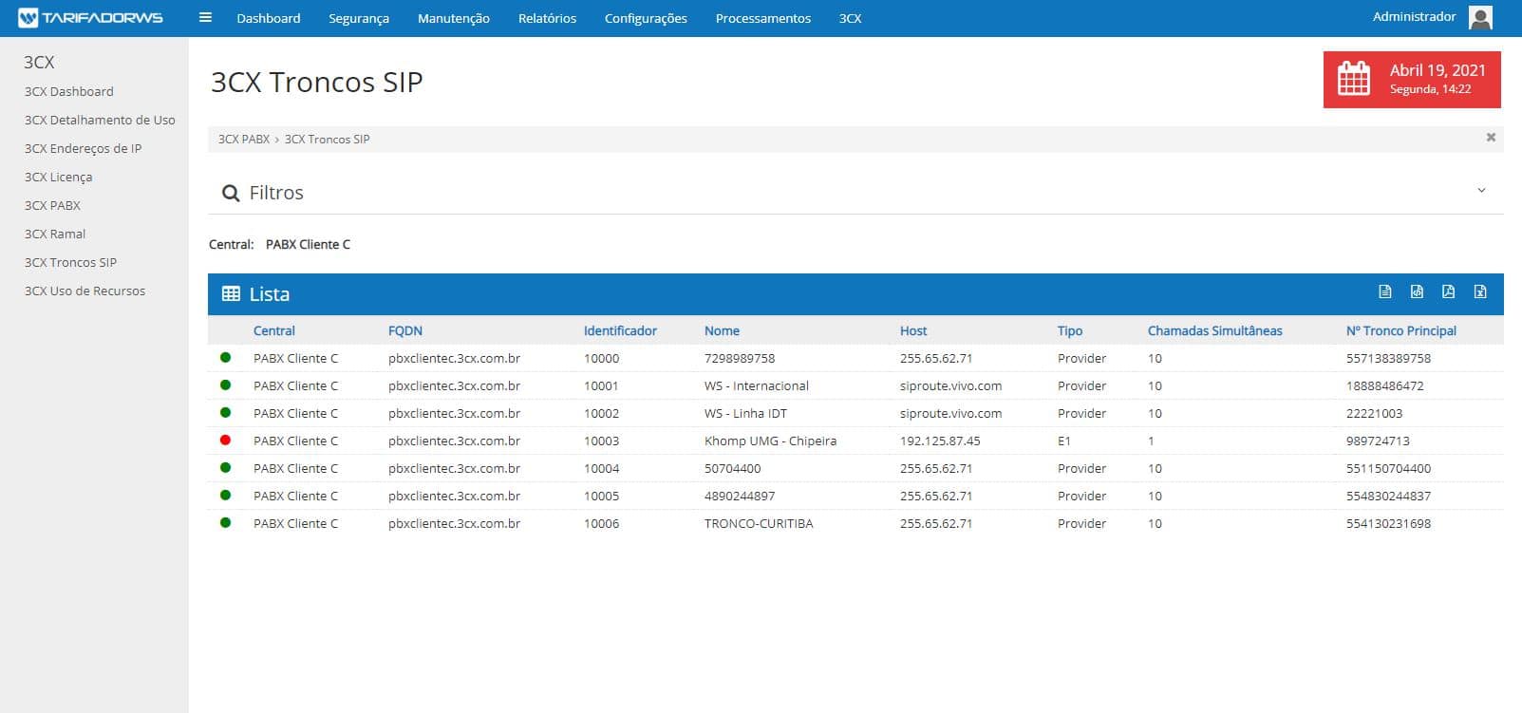Screen dimensions: 1522x713
Task: Open the Configurações menu
Action: tap(646, 18)
